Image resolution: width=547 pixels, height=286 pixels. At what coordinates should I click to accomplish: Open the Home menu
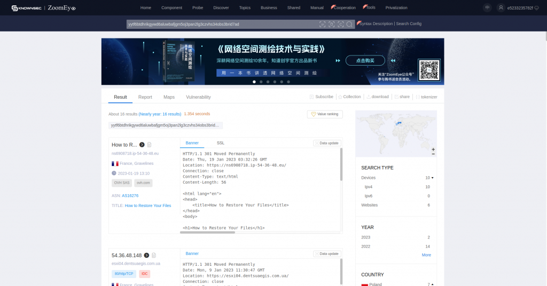[145, 7]
